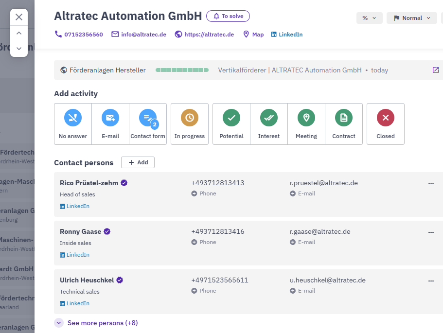
Task: Add phone for Ronny Gaase
Action: point(204,242)
